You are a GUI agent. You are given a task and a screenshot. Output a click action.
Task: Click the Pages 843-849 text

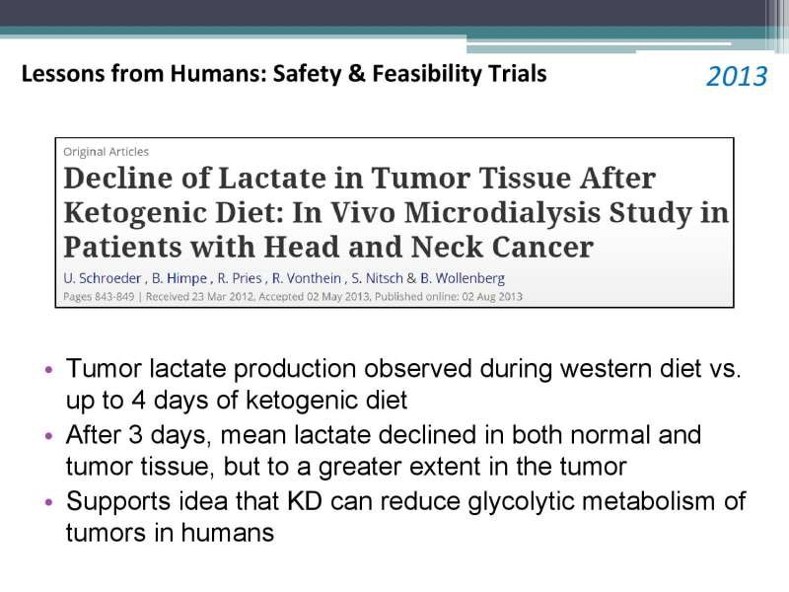click(x=99, y=297)
